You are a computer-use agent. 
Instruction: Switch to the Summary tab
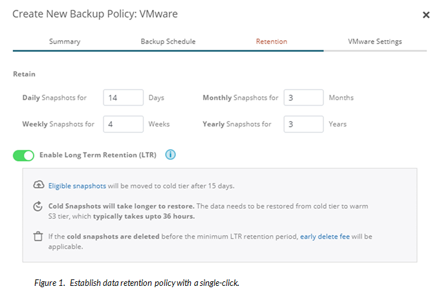[65, 41]
